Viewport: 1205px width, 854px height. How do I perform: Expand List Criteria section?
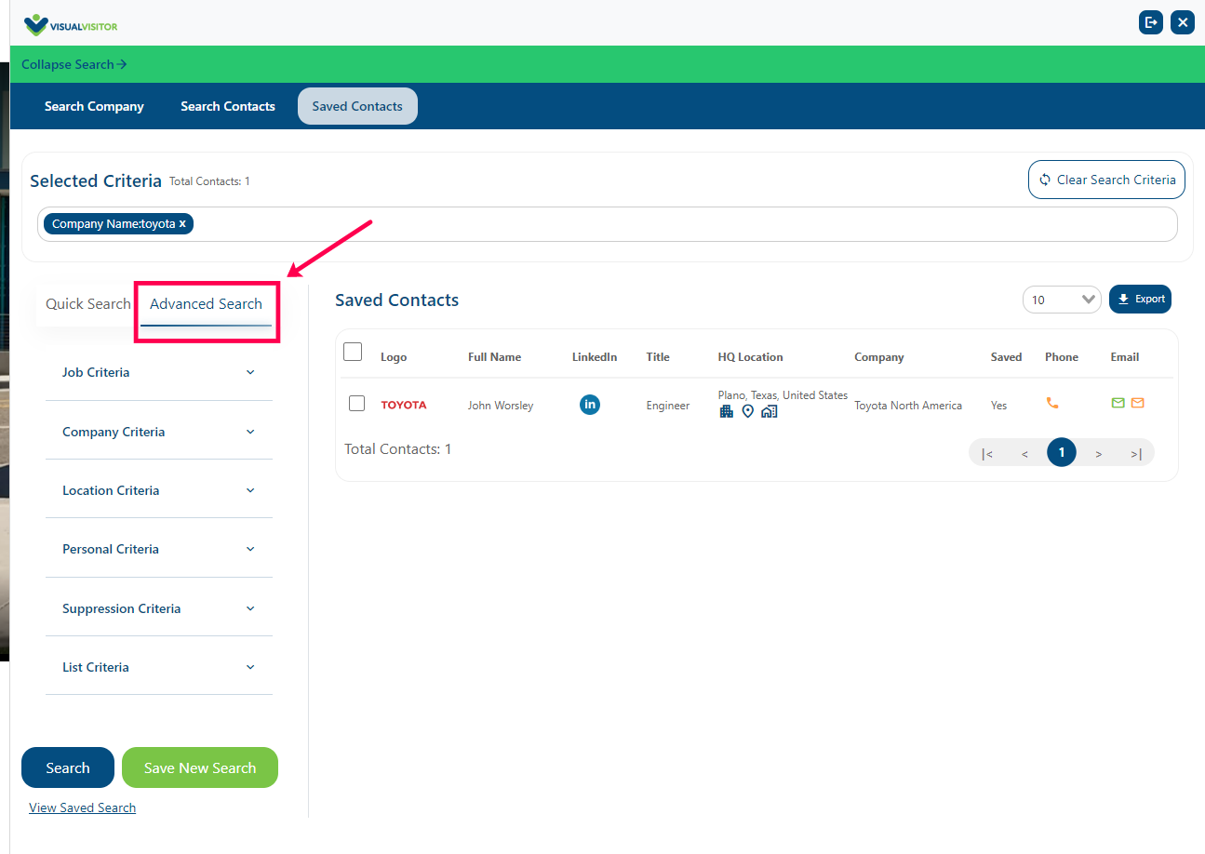point(158,667)
